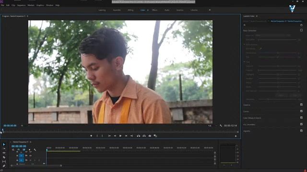Select the Track Select Forward tool
The width and height of the screenshot is (307, 172).
(x=4, y=149)
